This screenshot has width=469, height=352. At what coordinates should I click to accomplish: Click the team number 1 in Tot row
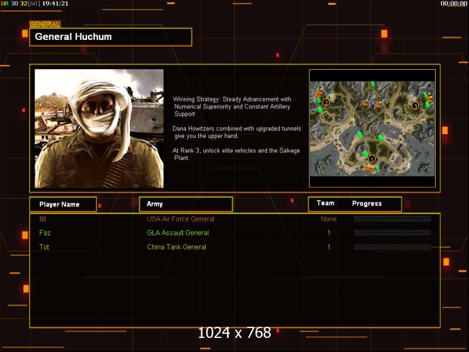[329, 247]
